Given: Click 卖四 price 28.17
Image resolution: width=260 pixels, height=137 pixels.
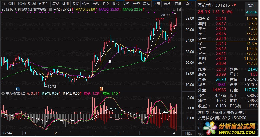Looking at the screenshot, I should (x=221, y=24).
